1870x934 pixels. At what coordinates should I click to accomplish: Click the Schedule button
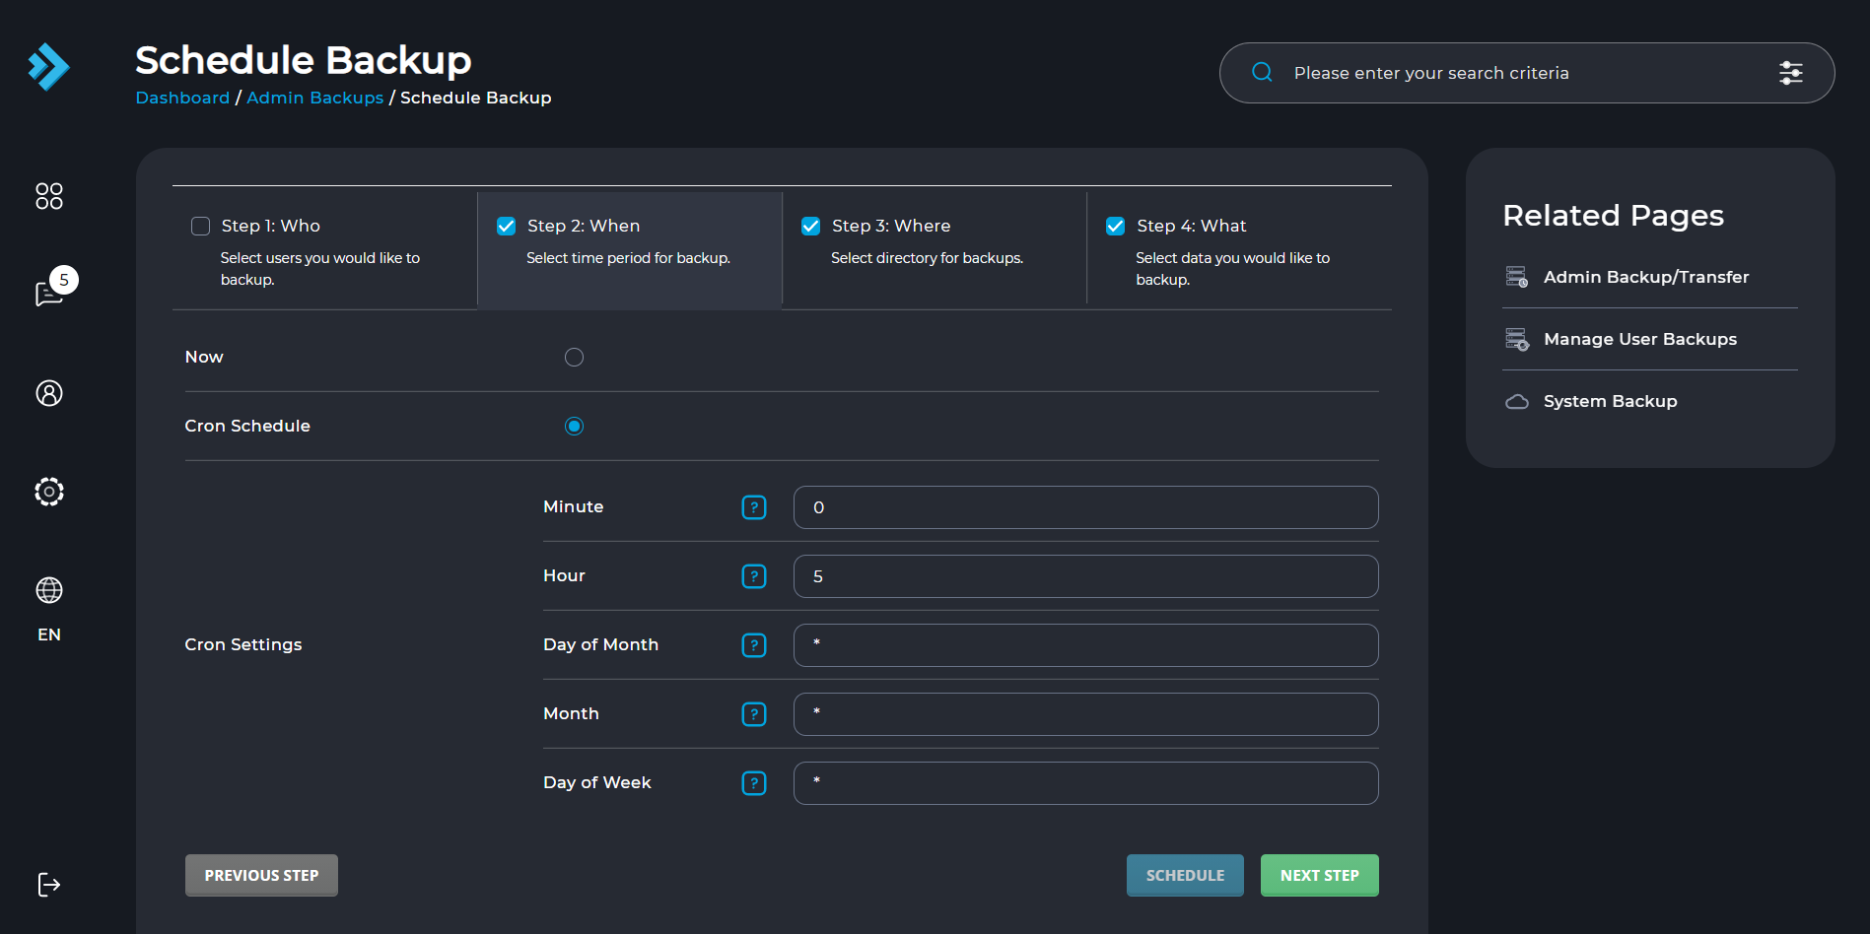click(x=1185, y=875)
